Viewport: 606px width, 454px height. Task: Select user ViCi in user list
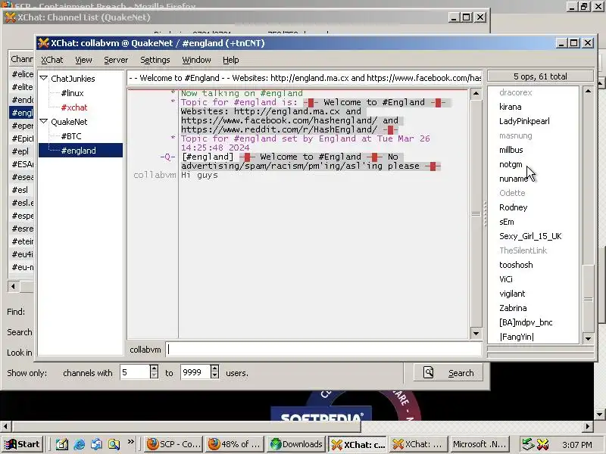[x=506, y=279]
